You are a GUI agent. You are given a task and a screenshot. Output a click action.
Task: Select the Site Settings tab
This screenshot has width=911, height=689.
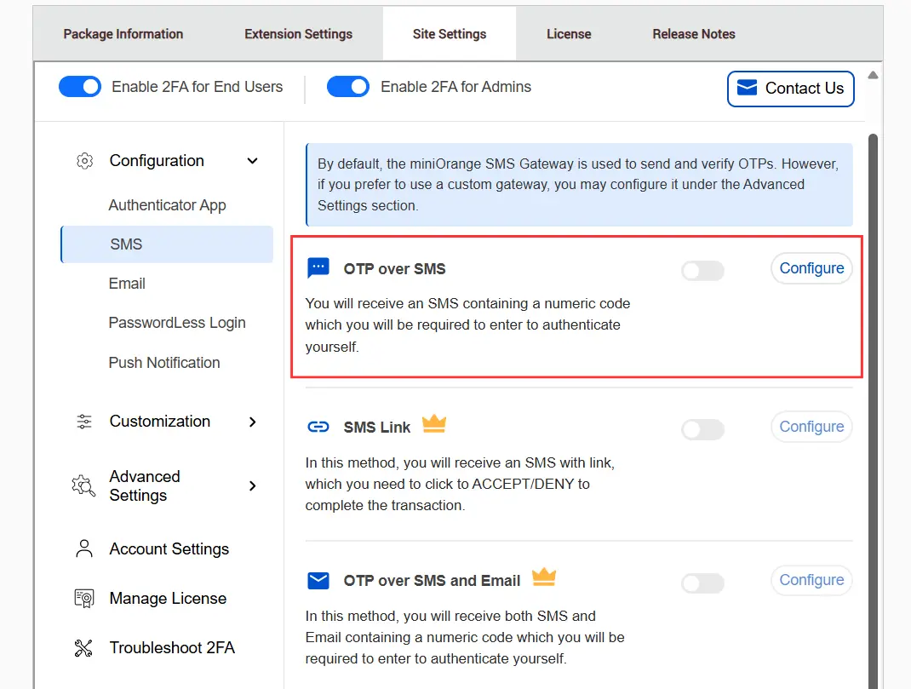click(x=450, y=34)
